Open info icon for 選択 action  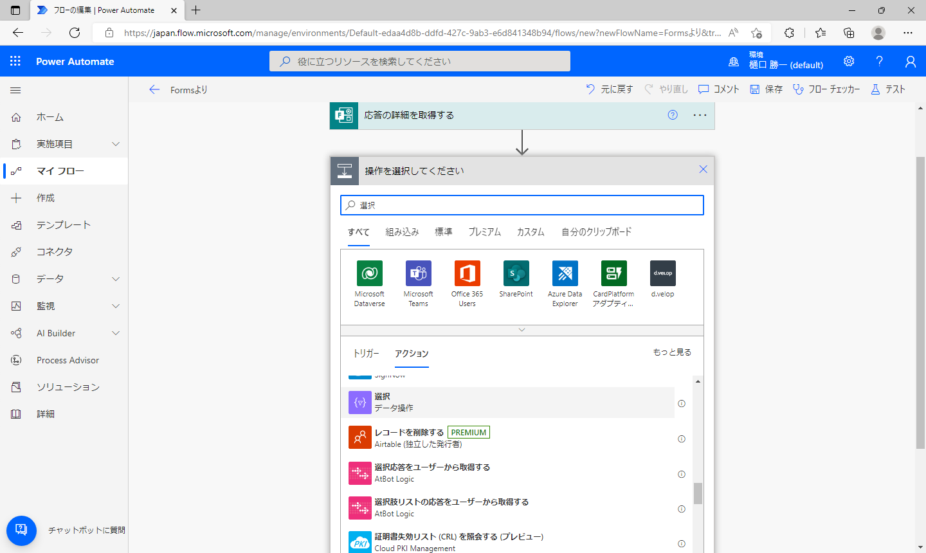[x=682, y=404]
